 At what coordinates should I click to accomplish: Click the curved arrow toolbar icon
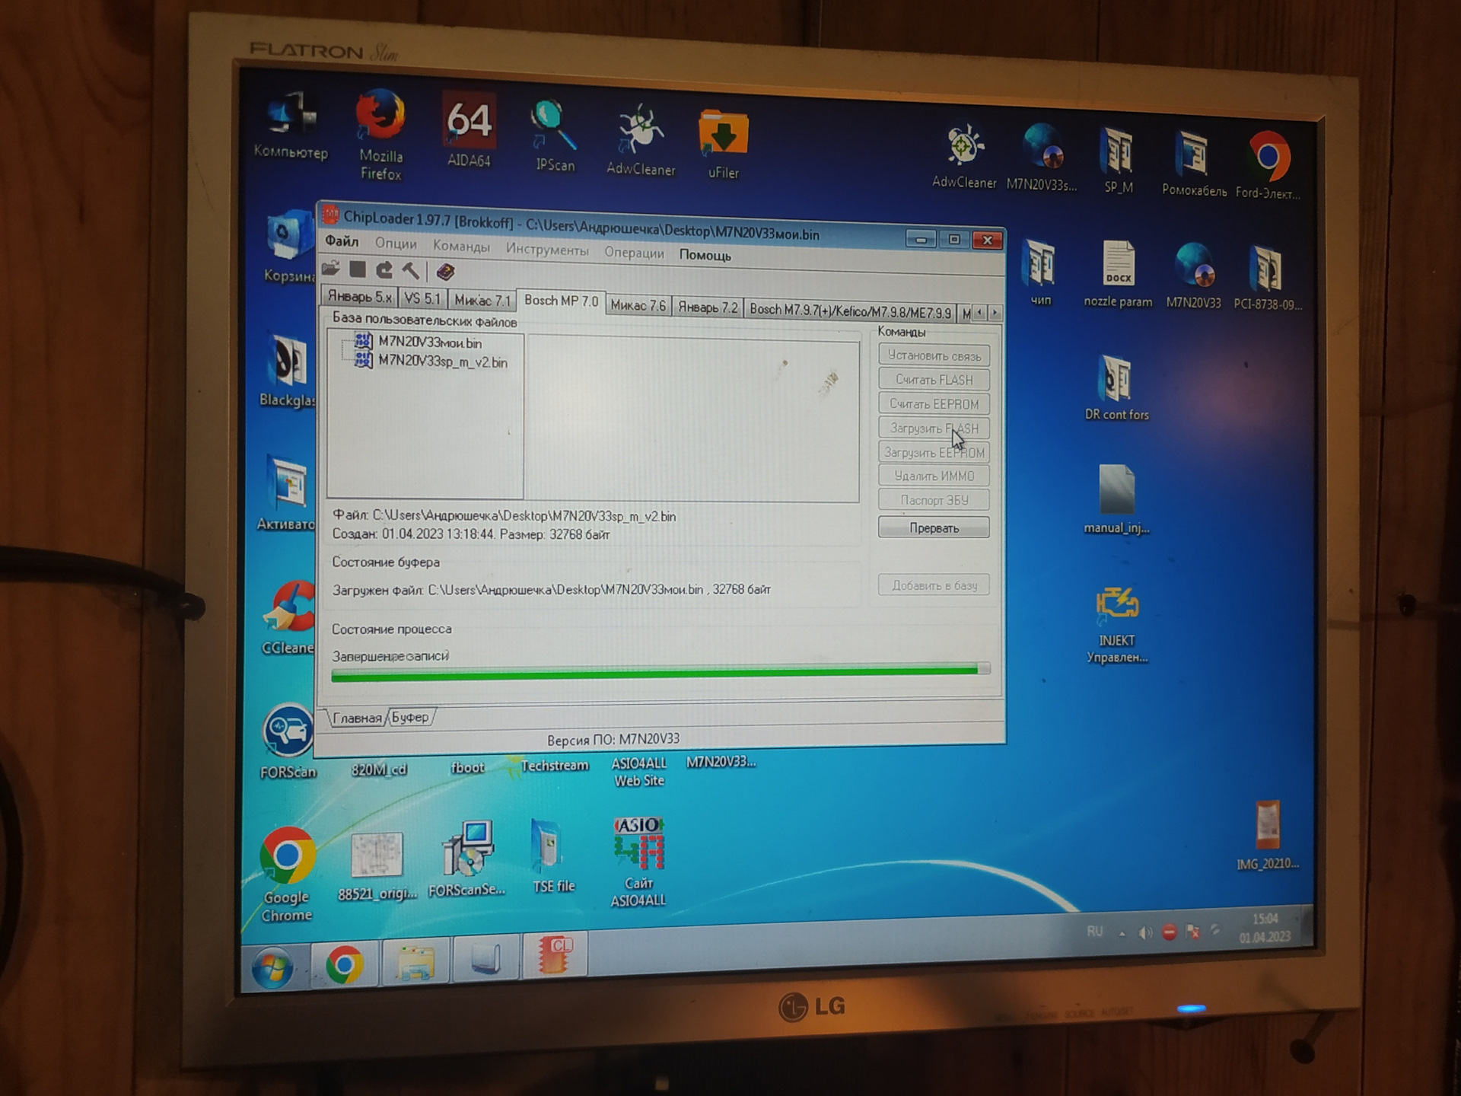tap(384, 270)
